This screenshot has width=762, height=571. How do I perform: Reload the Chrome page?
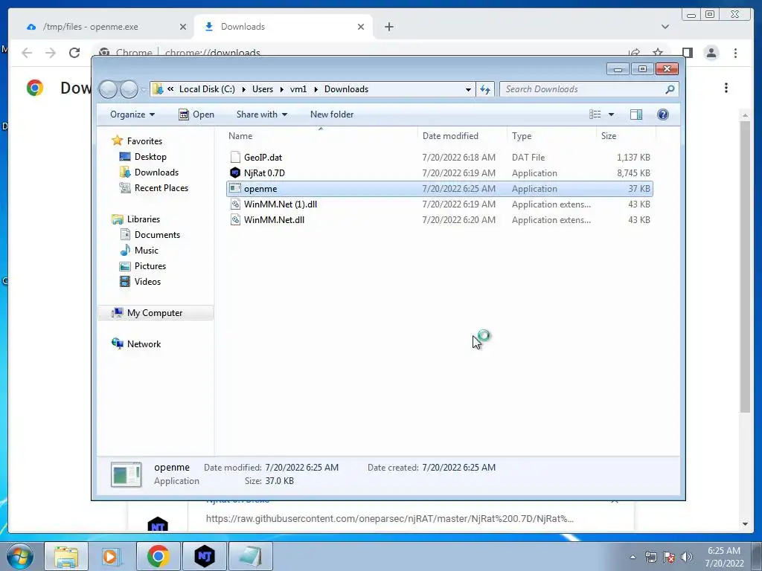(74, 53)
